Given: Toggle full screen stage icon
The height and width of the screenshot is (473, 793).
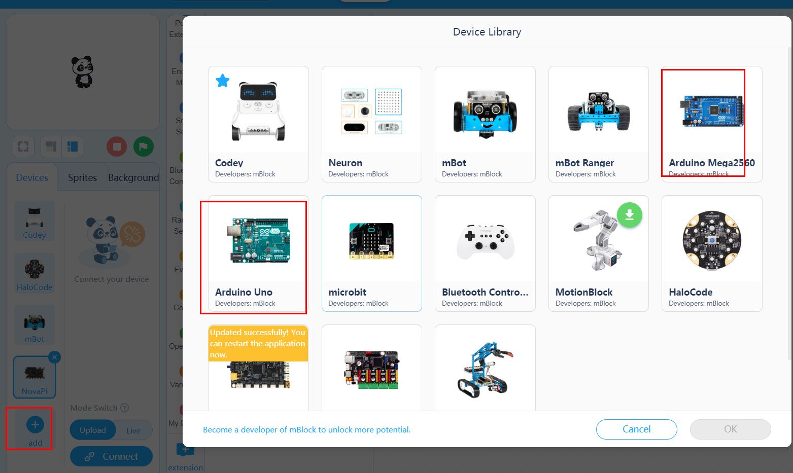Looking at the screenshot, I should coord(23,147).
